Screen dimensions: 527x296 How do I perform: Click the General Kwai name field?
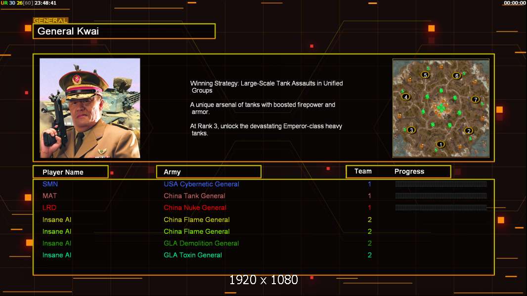pyautogui.click(x=124, y=31)
